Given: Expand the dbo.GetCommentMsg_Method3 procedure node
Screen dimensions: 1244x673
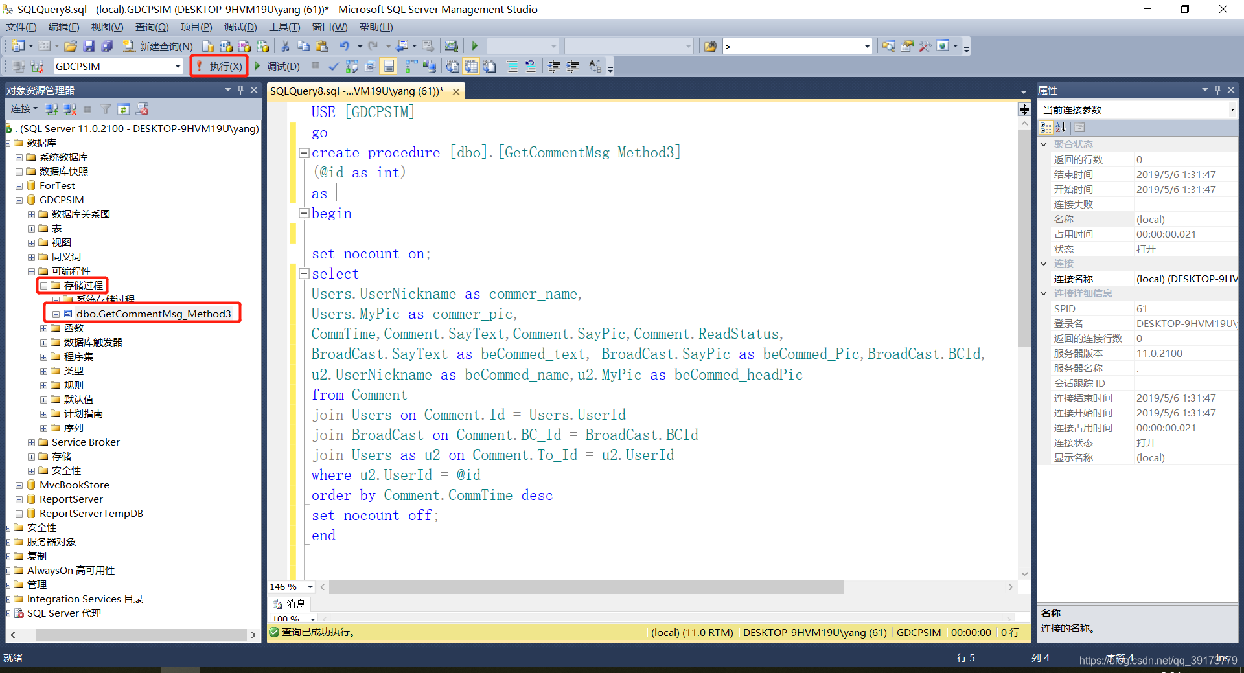Looking at the screenshot, I should (x=56, y=314).
